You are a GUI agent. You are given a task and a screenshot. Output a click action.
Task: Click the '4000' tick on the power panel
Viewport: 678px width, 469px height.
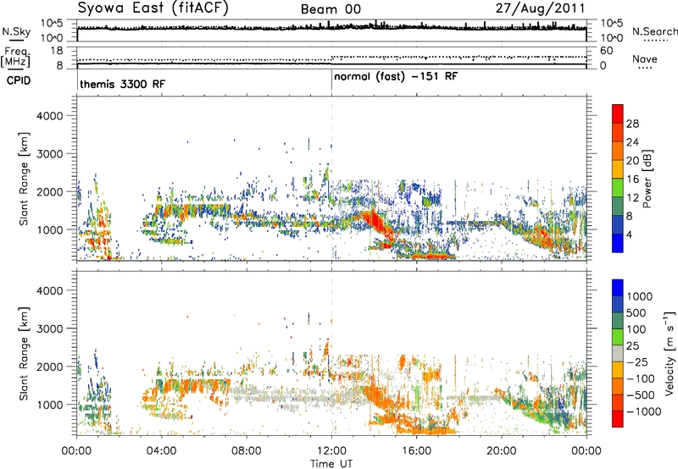coord(49,116)
